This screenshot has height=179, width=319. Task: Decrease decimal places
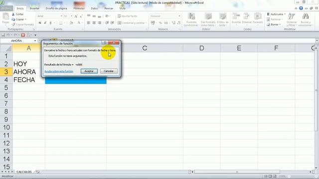(178, 23)
